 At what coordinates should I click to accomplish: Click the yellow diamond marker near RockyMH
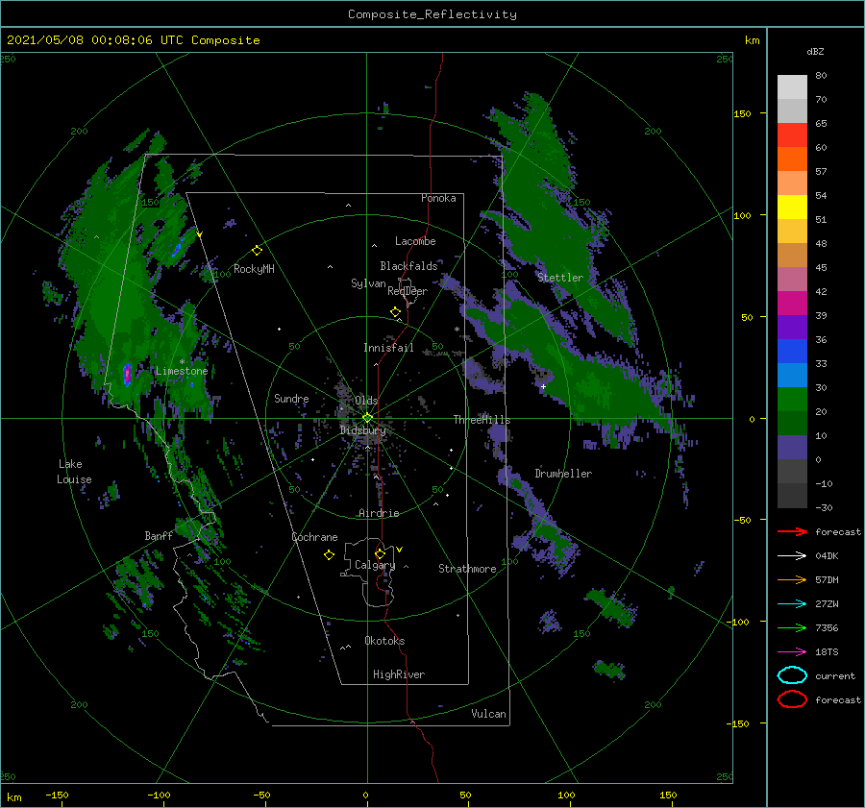(x=257, y=251)
